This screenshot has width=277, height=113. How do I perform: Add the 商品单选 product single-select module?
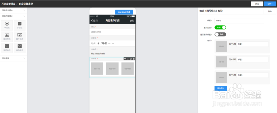coord(7,48)
